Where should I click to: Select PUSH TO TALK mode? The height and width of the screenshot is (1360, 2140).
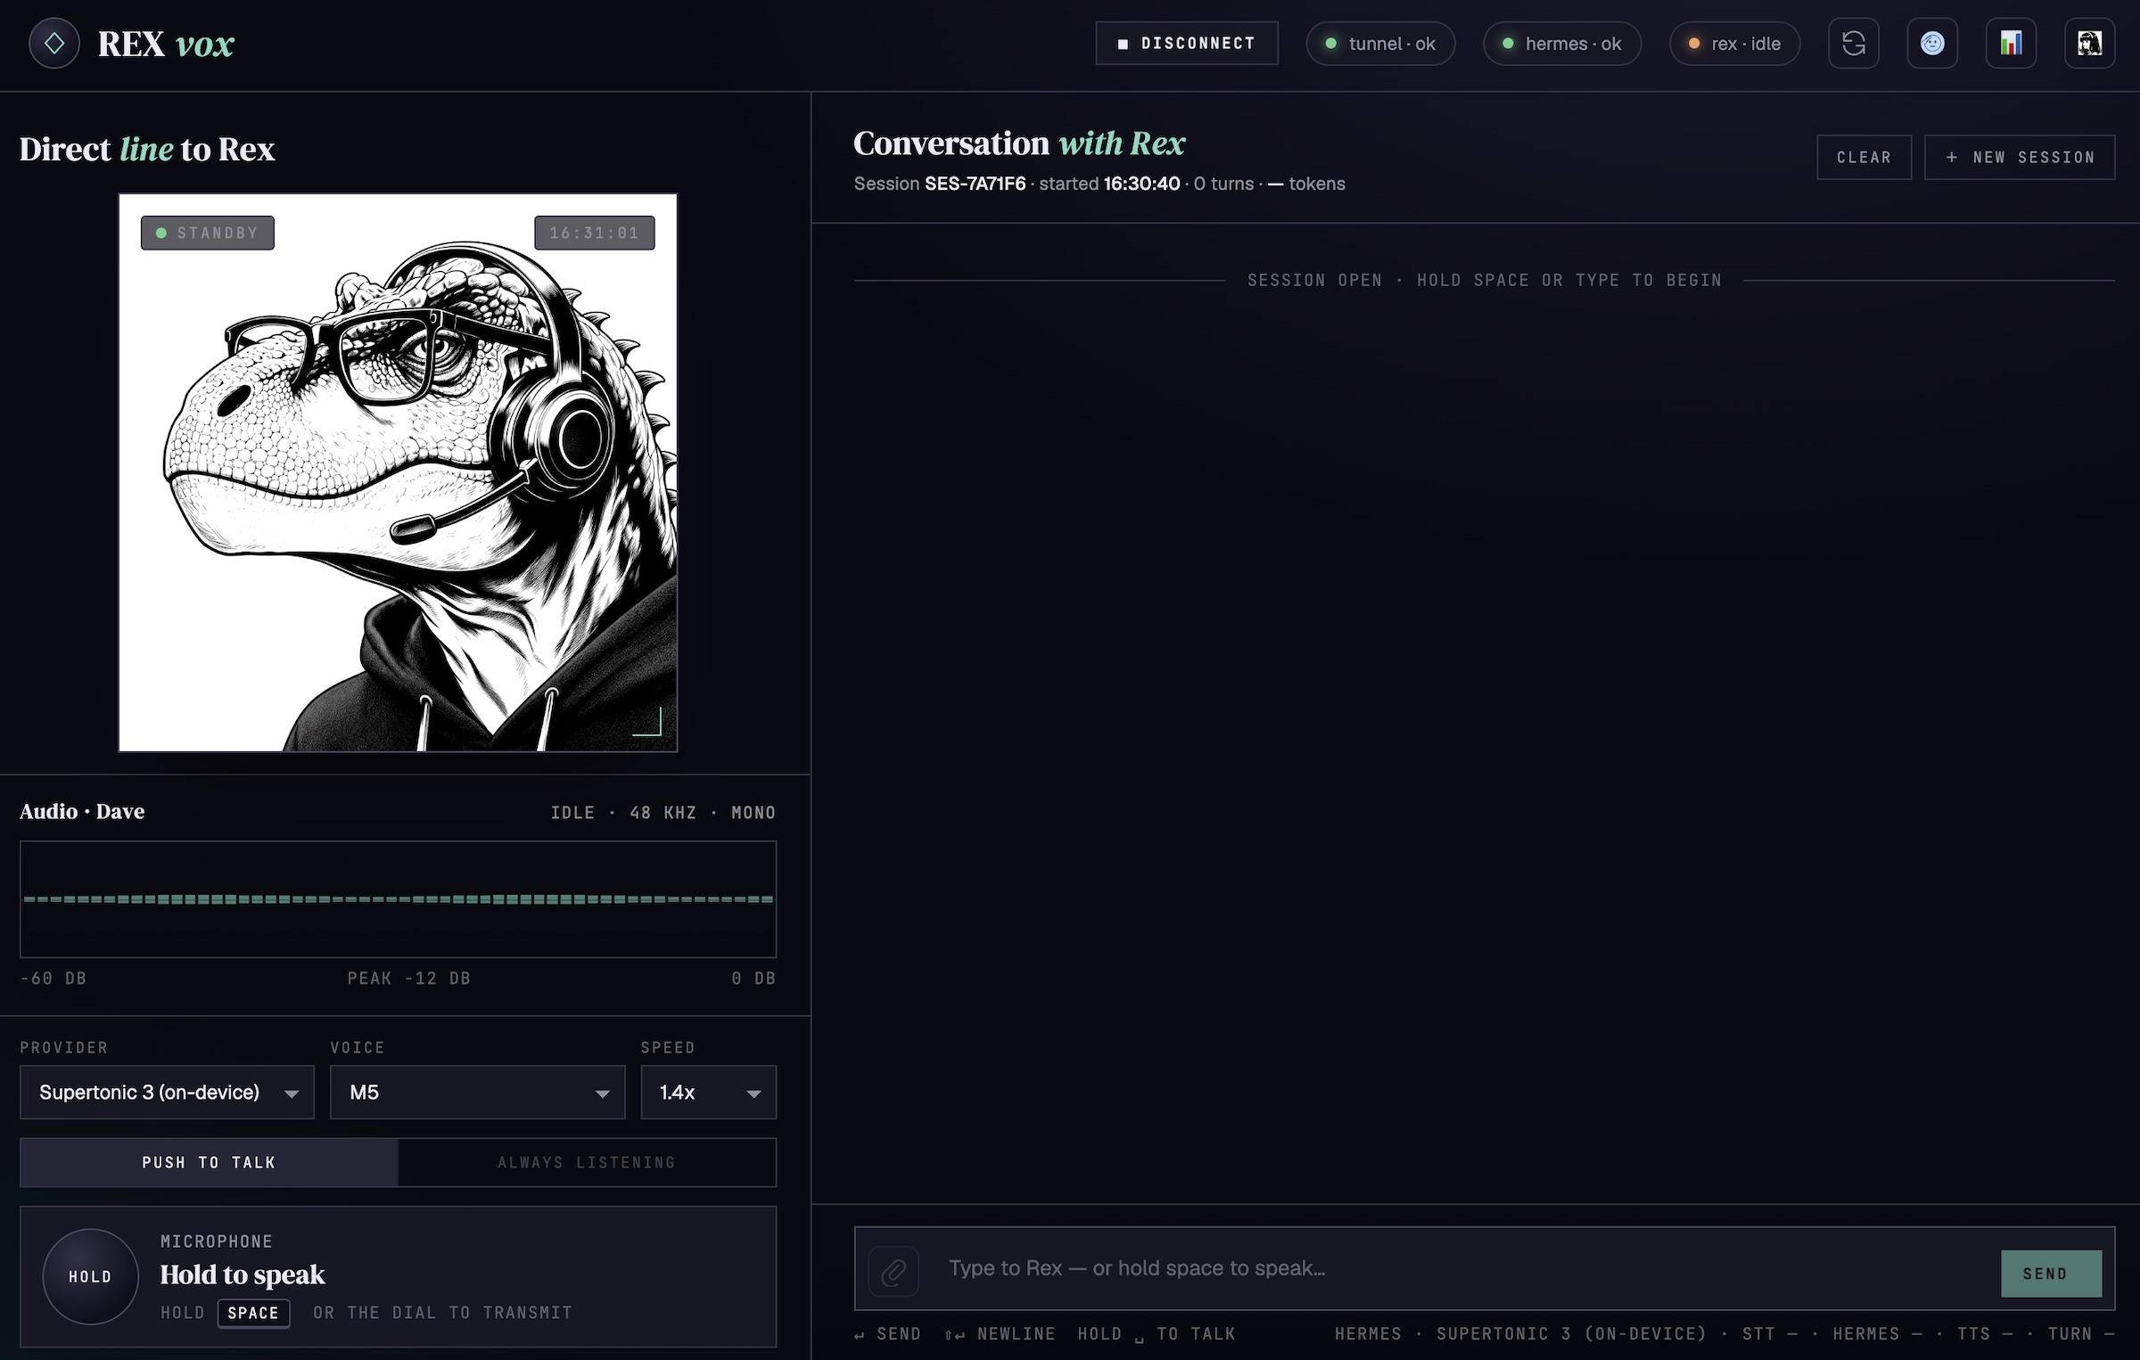(x=209, y=1162)
